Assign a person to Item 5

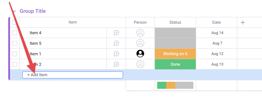(140, 43)
